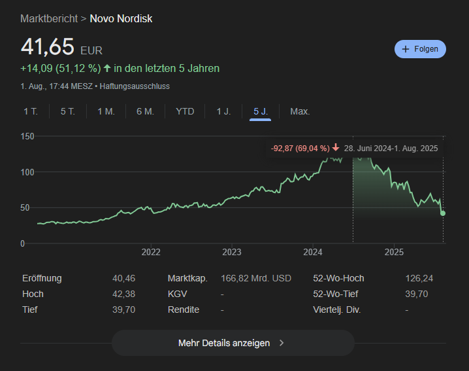Click the Marktkap. value 166,82 Mrd. USD
Image resolution: width=469 pixels, height=371 pixels.
tap(256, 278)
